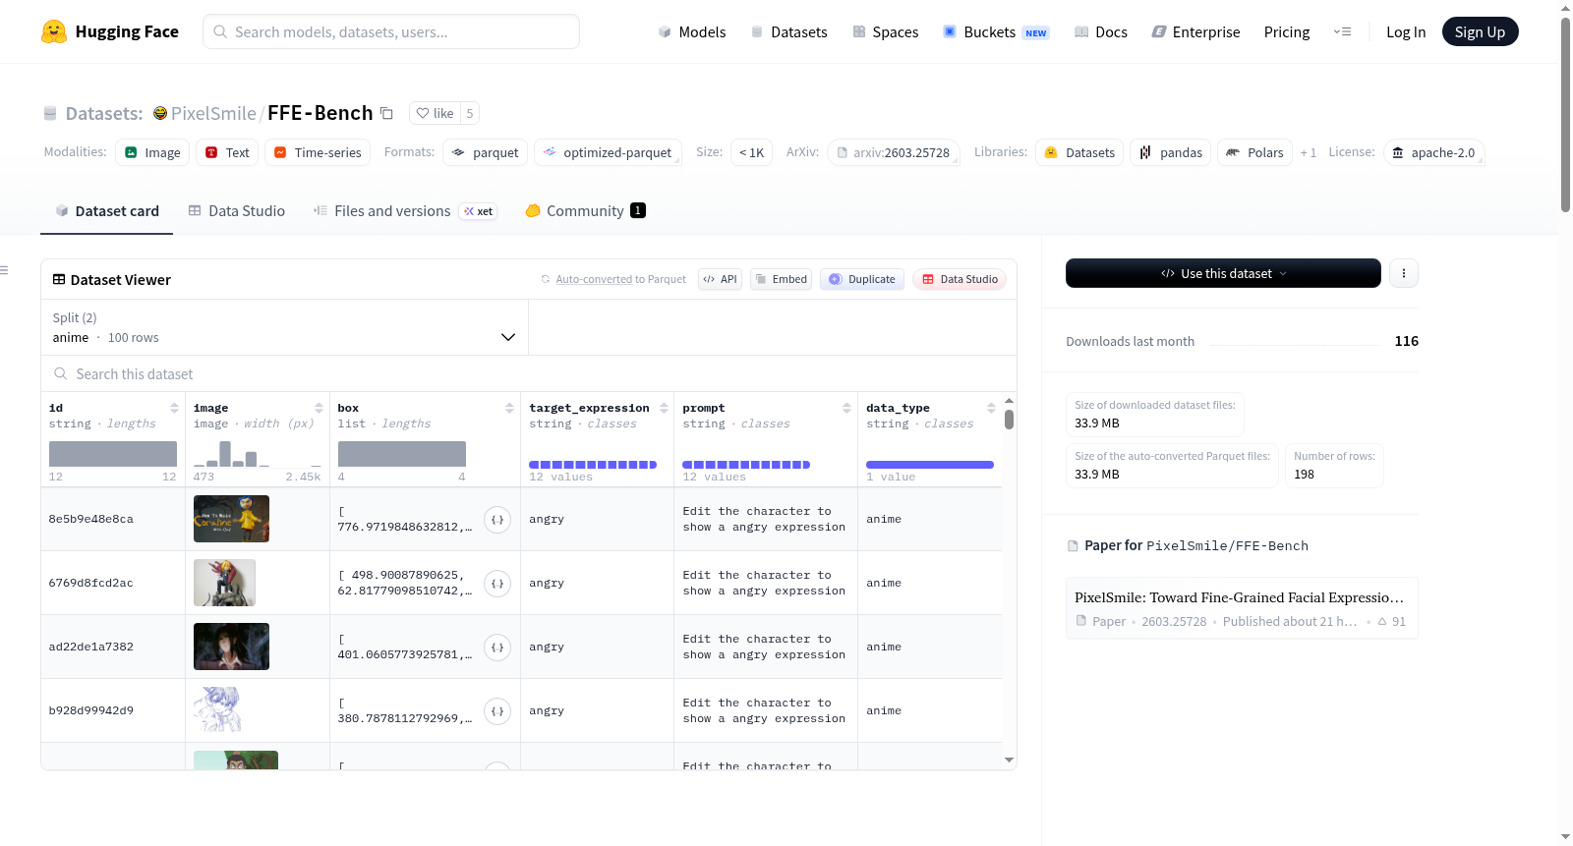The height and width of the screenshot is (846, 1573).
Task: Click the image width histogram bars
Action: tap(258, 454)
